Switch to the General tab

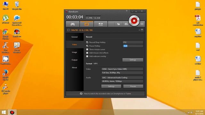point(75,37)
